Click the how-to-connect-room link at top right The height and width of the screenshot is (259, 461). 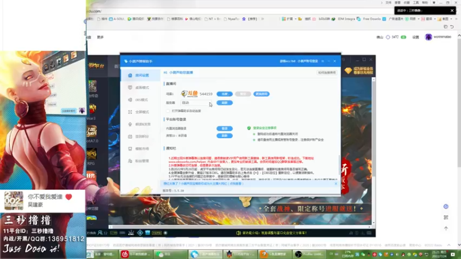[327, 73]
